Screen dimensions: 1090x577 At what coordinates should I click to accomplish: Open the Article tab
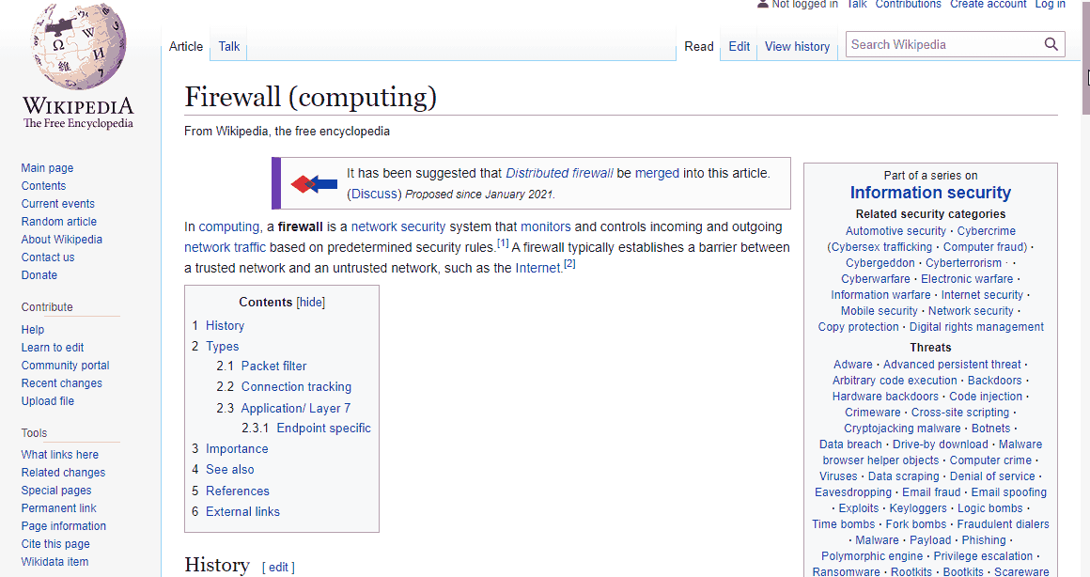tap(186, 47)
